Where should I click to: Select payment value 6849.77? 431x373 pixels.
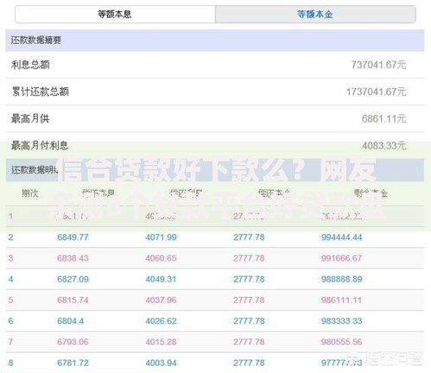click(x=73, y=237)
